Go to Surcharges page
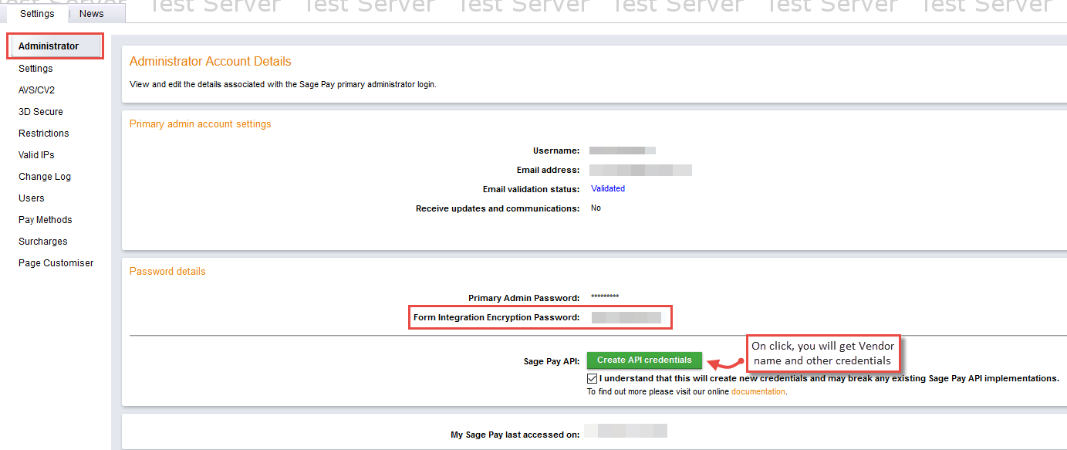The height and width of the screenshot is (450, 1067). (43, 242)
